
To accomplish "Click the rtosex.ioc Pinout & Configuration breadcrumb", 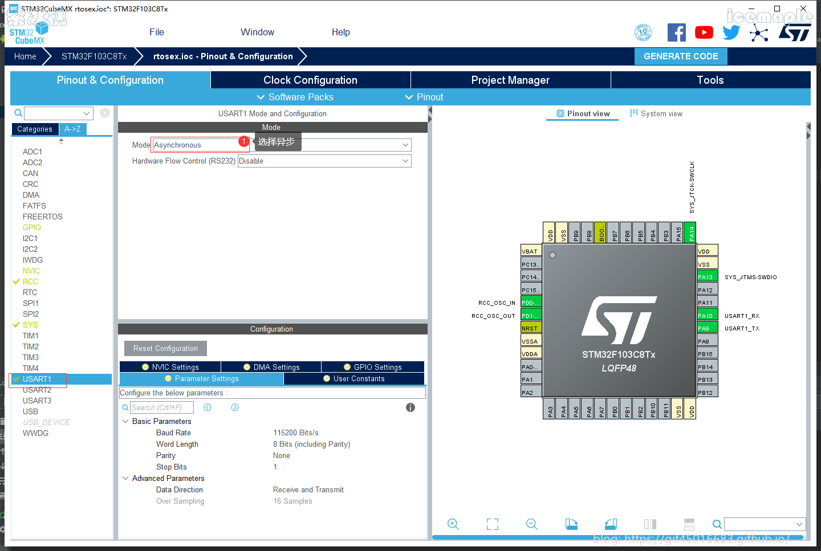I will point(223,56).
